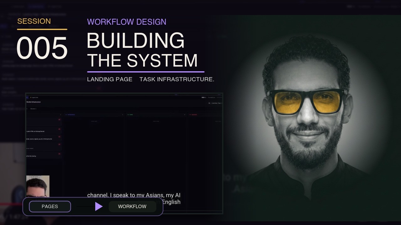Click the Waitlist Infrastructure board title
Viewport: 401px width, 225px height.
(34, 102)
